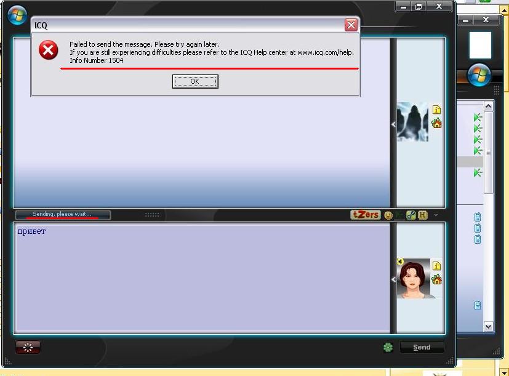Click the Send button
Image resolution: width=509 pixels, height=376 pixels.
click(x=422, y=347)
